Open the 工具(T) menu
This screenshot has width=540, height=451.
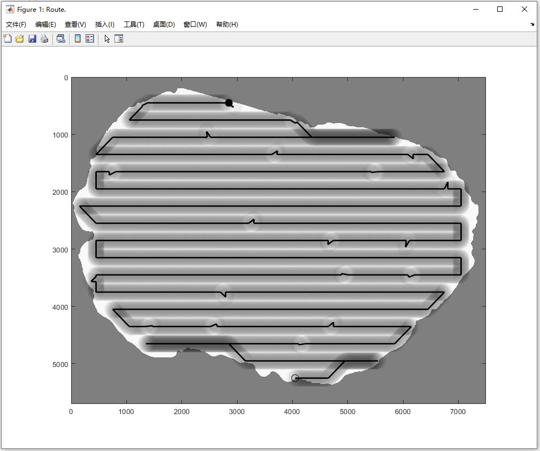pos(134,25)
